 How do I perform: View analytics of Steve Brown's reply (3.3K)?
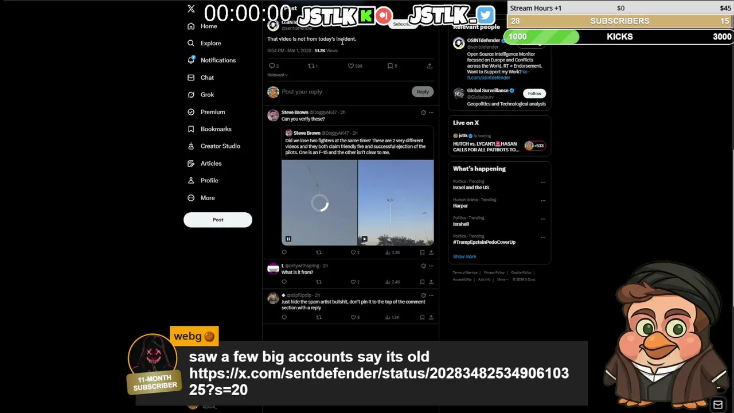(x=392, y=252)
